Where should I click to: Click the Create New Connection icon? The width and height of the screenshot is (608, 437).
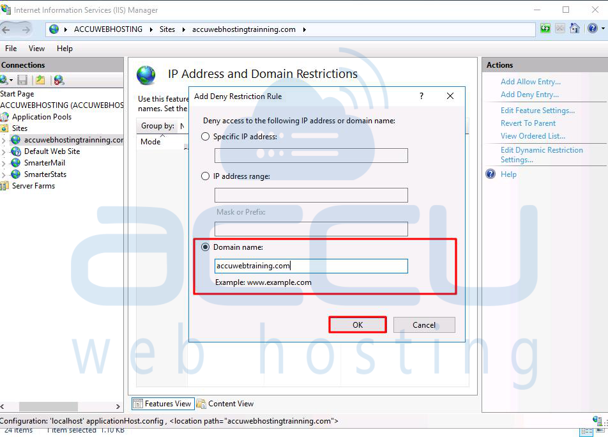tap(4, 80)
